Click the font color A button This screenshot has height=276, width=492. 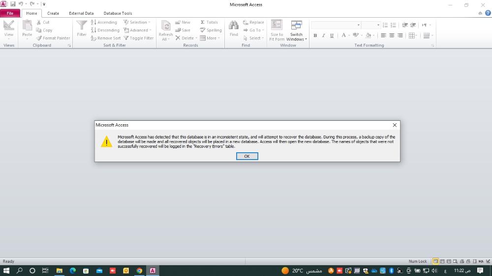tap(343, 35)
